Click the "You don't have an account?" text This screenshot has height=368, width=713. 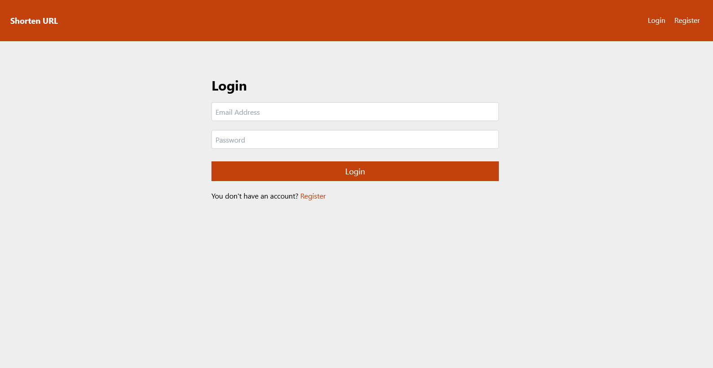tap(255, 196)
